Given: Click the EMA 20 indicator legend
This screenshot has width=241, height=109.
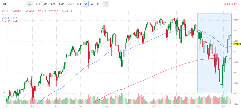Looking at the screenshot, I should coord(9,15).
